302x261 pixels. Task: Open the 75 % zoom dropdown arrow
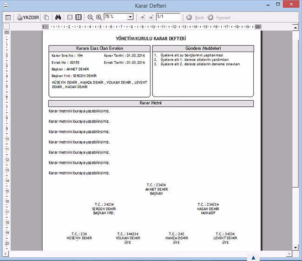click(x=131, y=17)
